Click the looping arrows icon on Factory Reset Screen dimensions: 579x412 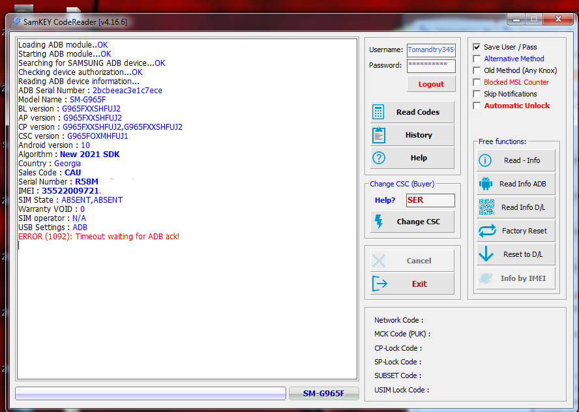tap(487, 231)
